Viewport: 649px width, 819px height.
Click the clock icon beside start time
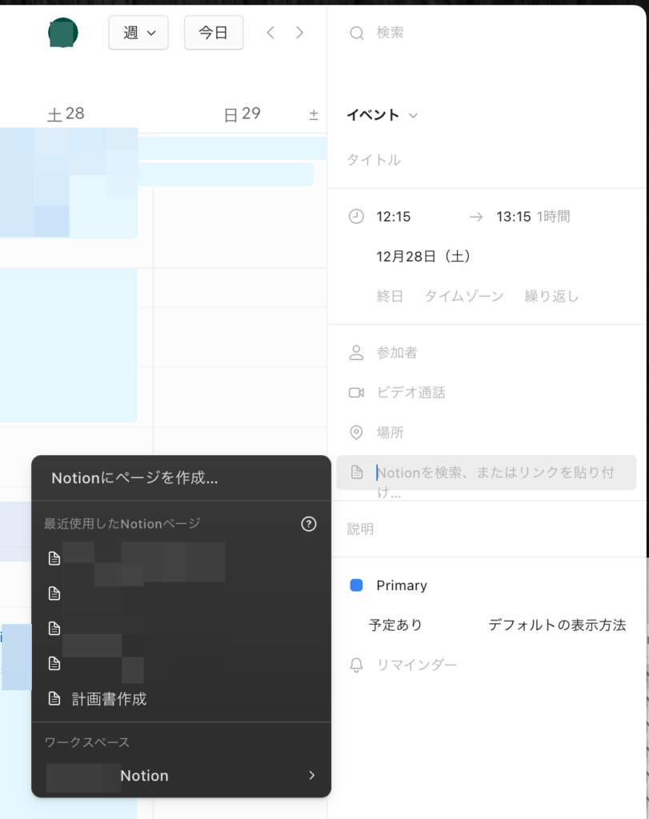point(357,217)
